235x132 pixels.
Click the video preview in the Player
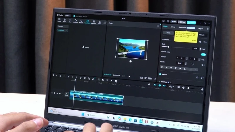[x=132, y=49]
